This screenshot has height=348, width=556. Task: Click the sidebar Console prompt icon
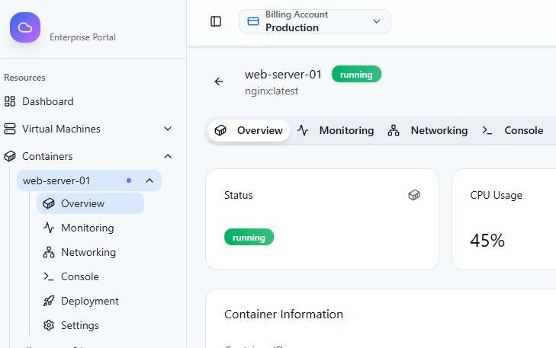click(x=49, y=276)
